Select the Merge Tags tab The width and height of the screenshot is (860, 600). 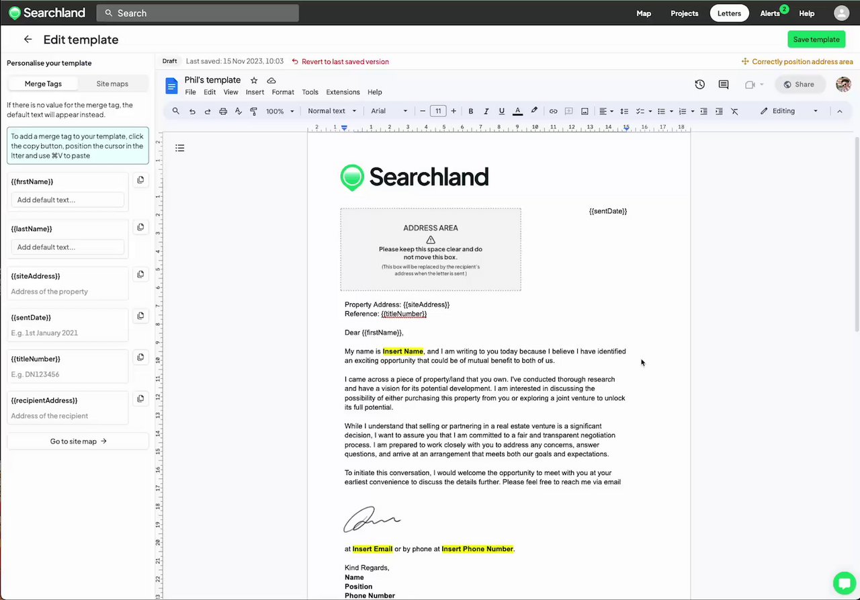[43, 84]
